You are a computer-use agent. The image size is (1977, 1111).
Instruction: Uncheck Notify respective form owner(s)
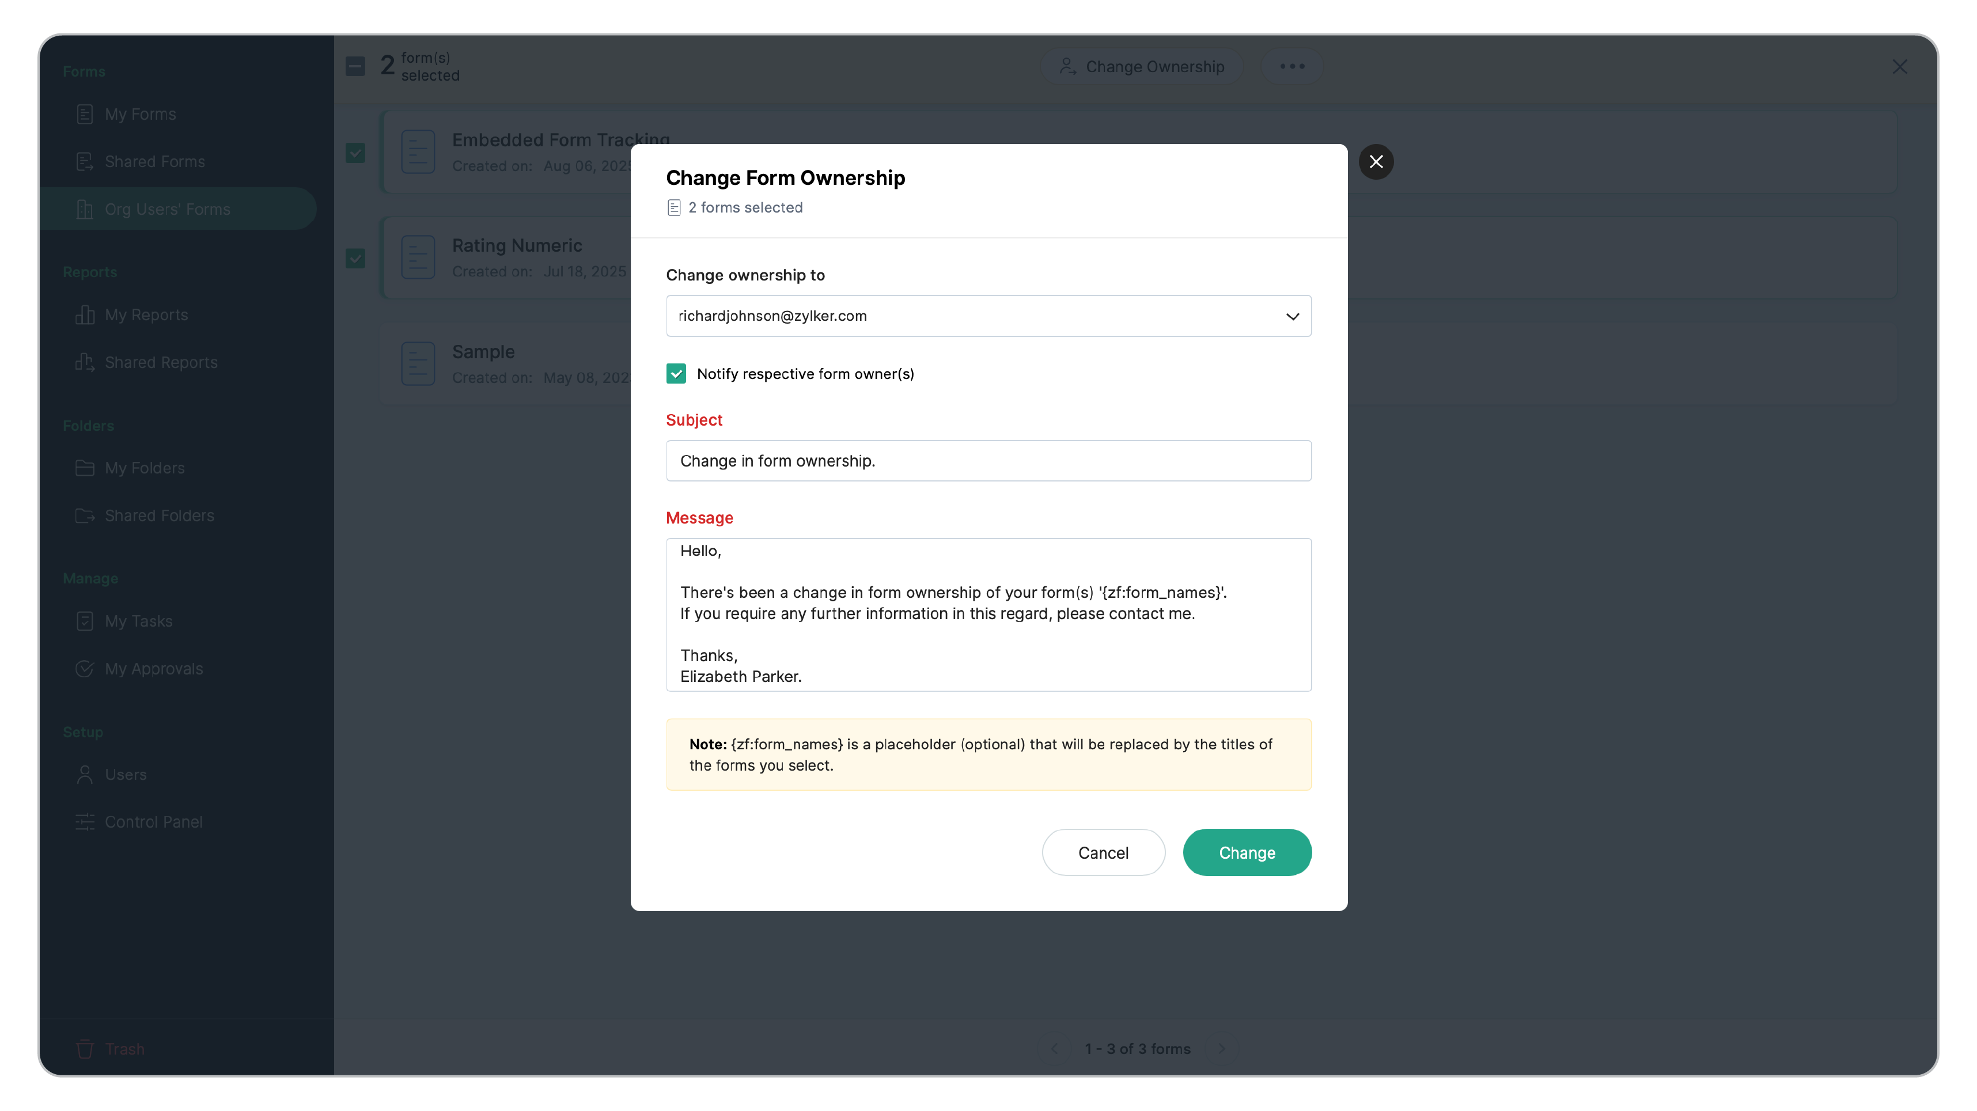pyautogui.click(x=676, y=374)
